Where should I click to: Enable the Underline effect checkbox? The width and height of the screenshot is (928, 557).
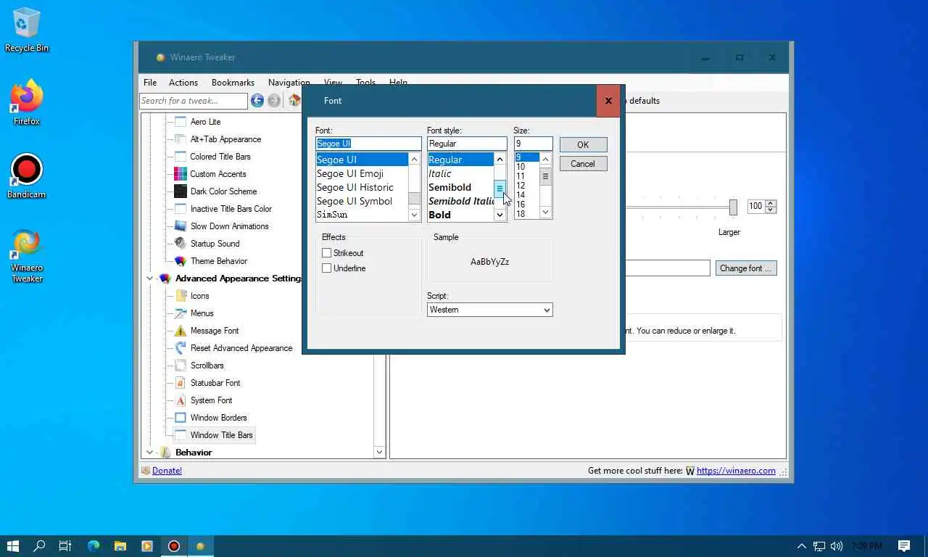coord(327,268)
